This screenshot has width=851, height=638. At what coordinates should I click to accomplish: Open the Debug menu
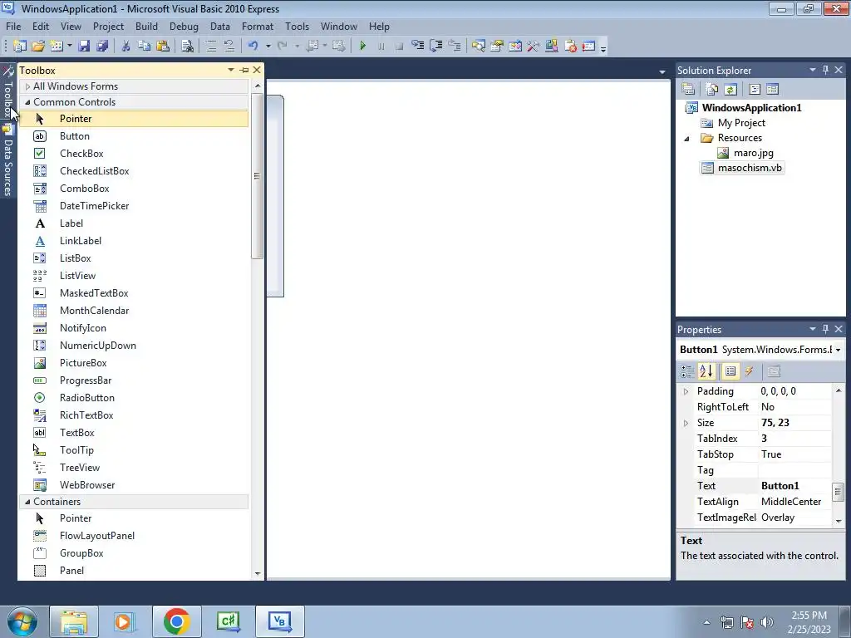pyautogui.click(x=184, y=26)
